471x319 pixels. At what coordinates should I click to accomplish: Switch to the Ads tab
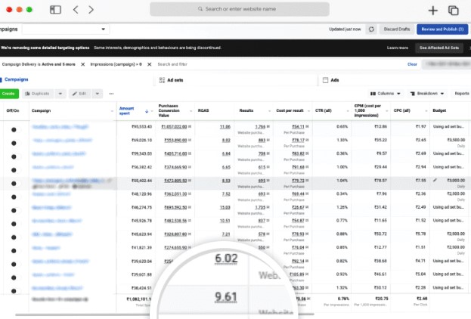pos(336,79)
